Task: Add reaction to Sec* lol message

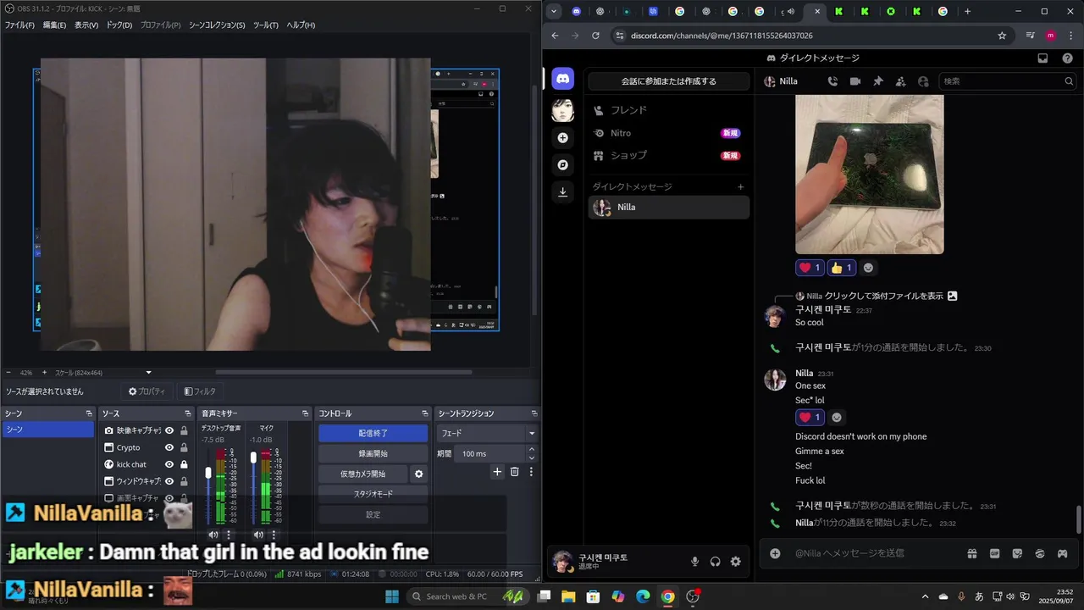Action: (837, 418)
